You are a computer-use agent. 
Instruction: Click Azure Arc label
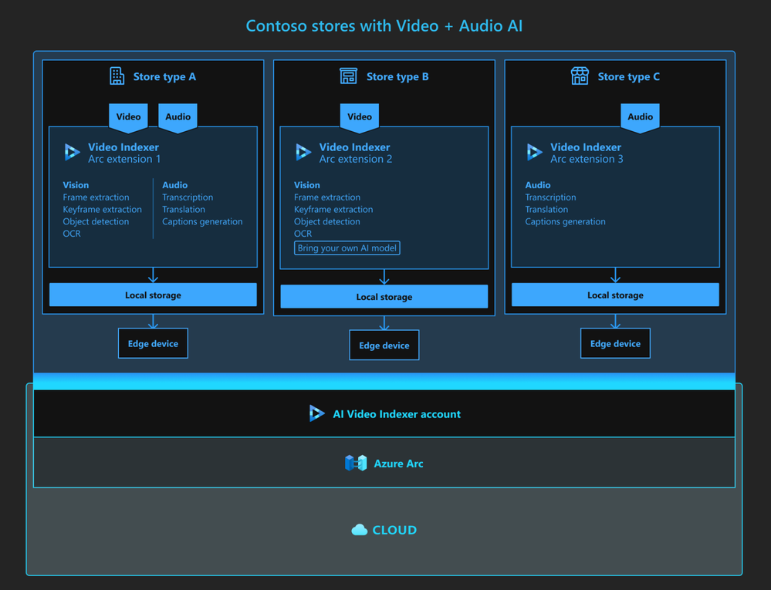coord(398,464)
